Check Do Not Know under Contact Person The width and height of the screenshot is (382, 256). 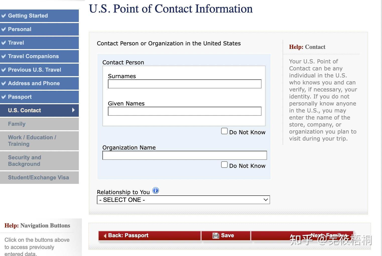pos(224,131)
